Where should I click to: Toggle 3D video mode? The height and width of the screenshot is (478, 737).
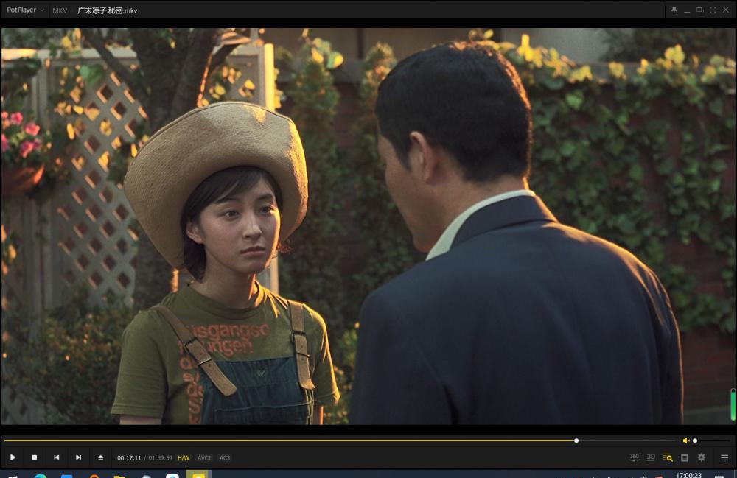[x=651, y=457]
